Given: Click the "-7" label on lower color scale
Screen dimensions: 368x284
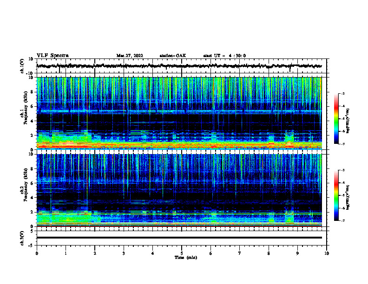Looking at the screenshot, I should coord(342,220).
